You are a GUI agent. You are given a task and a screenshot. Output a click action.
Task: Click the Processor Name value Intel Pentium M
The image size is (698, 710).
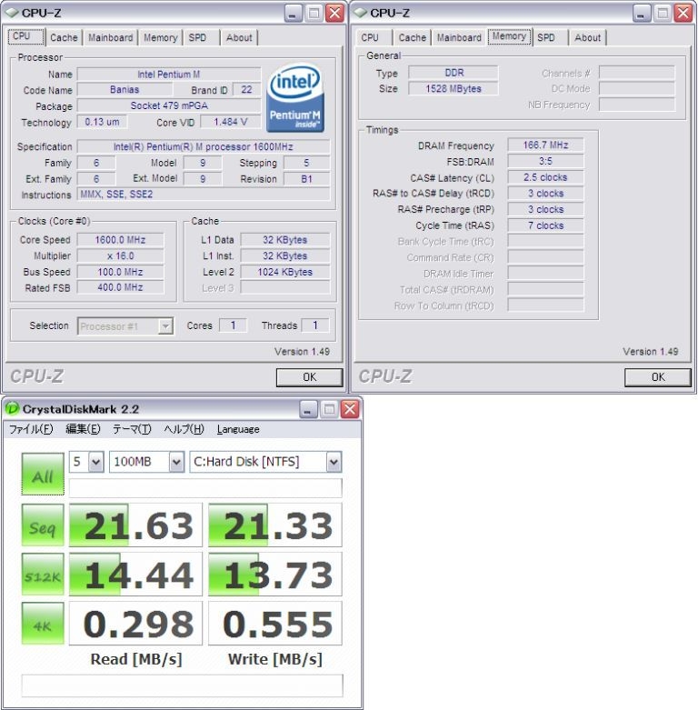(x=169, y=75)
